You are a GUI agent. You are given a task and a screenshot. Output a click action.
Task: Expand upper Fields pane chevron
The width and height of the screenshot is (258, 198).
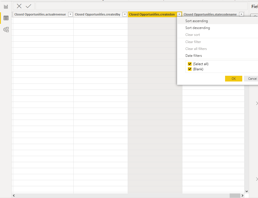point(257,103)
